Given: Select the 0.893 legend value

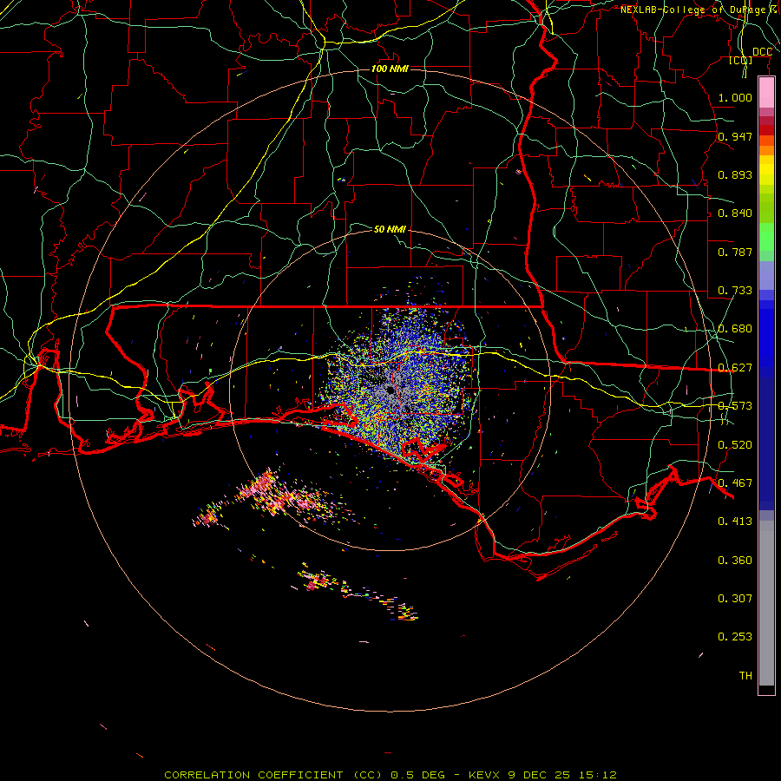Looking at the screenshot, I should point(735,174).
